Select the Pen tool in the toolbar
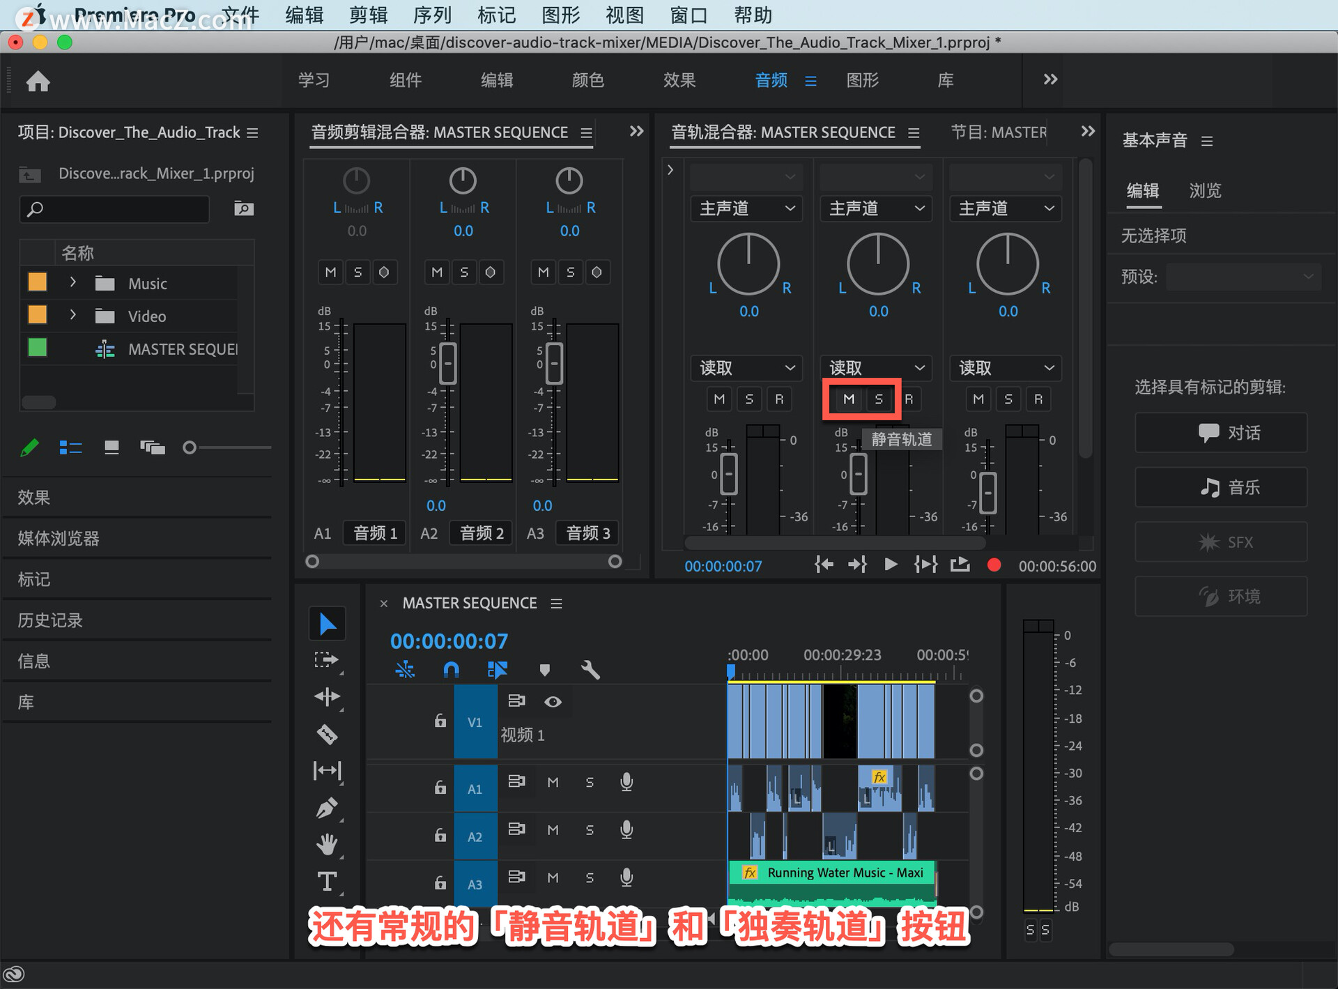 [327, 808]
